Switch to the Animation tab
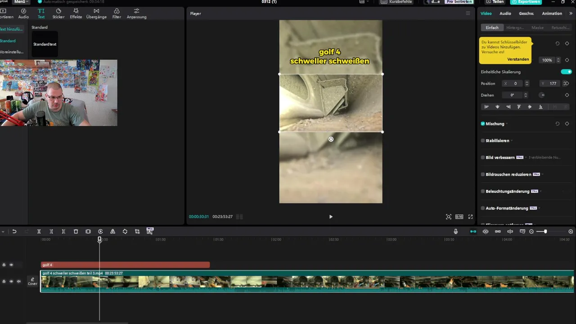 tap(552, 13)
